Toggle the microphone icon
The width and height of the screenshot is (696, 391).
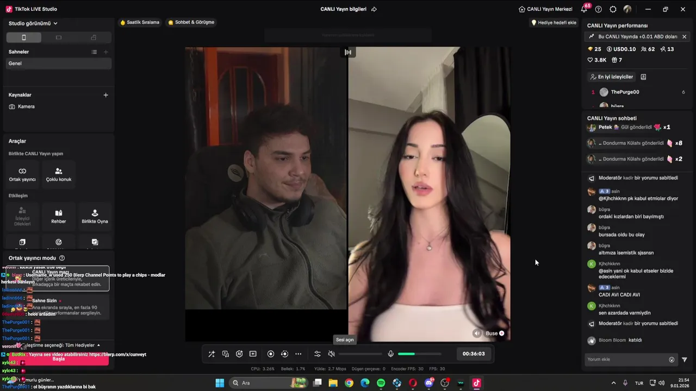(390, 354)
